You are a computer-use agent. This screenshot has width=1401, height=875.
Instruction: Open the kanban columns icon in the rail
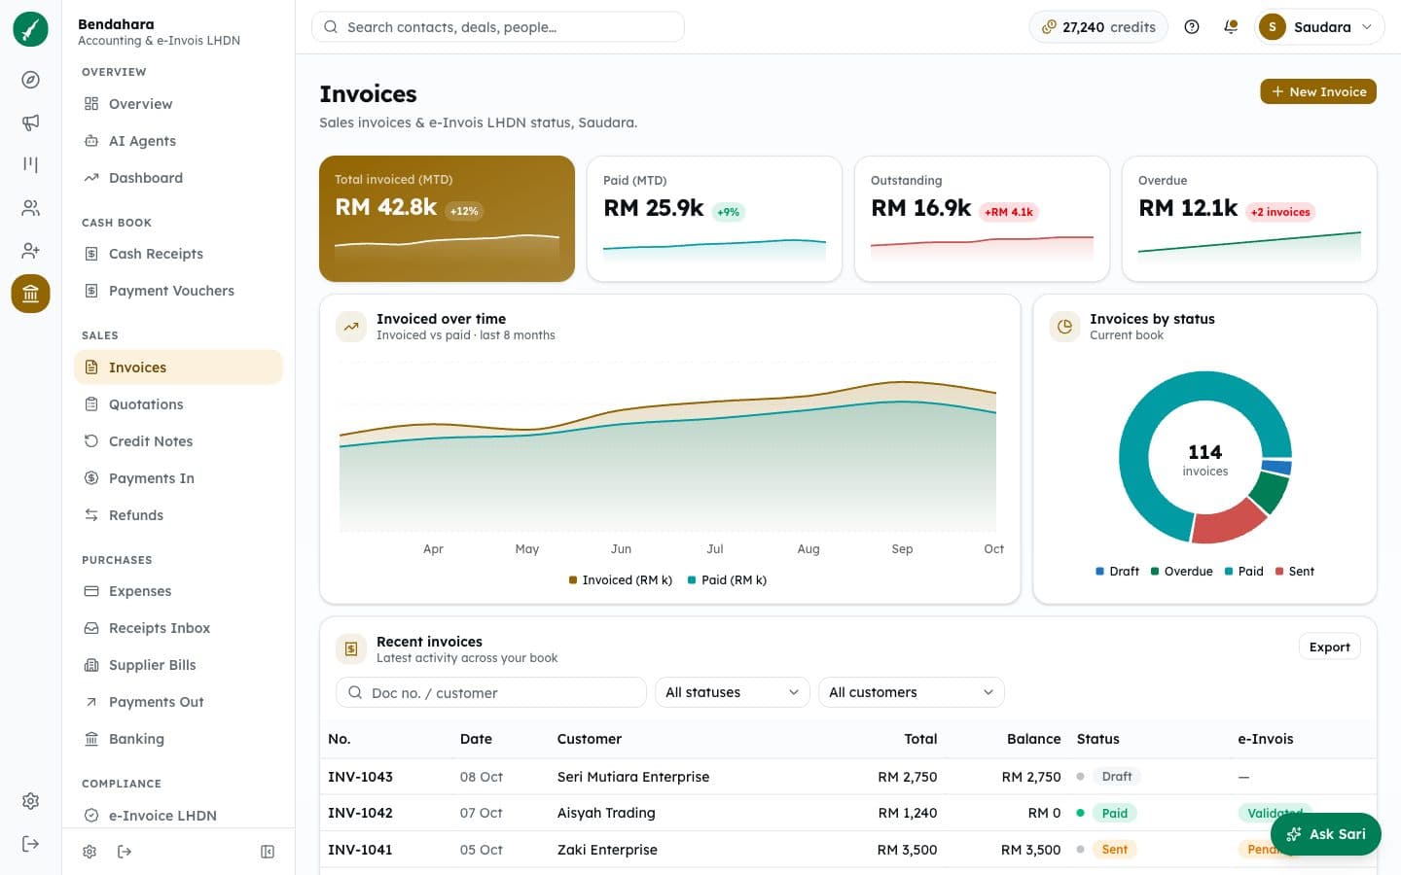(x=30, y=165)
